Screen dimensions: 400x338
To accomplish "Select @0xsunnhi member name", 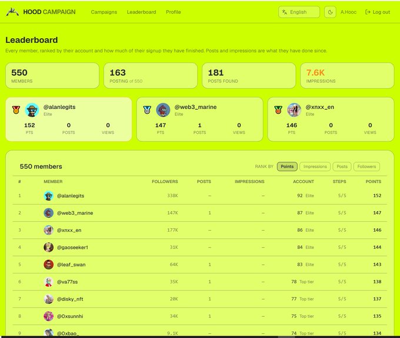I will 70,316.
